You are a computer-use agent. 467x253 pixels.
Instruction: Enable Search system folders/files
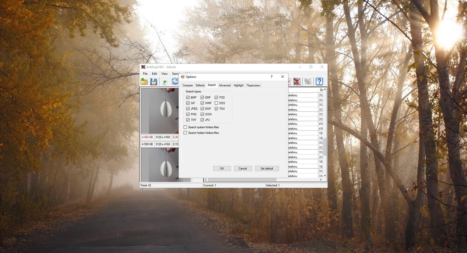pos(185,127)
